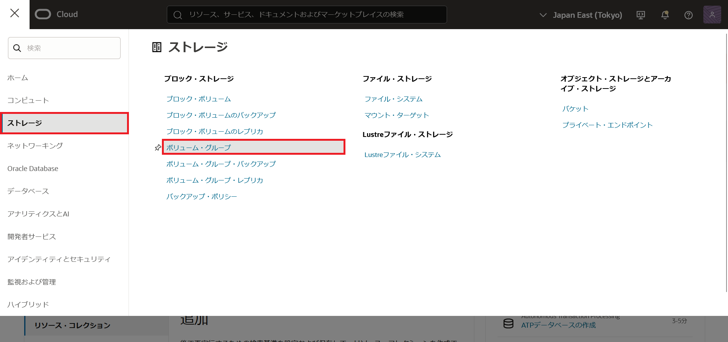The height and width of the screenshot is (342, 728).
Task: Open Lustreファイル・システム link
Action: pyautogui.click(x=402, y=155)
